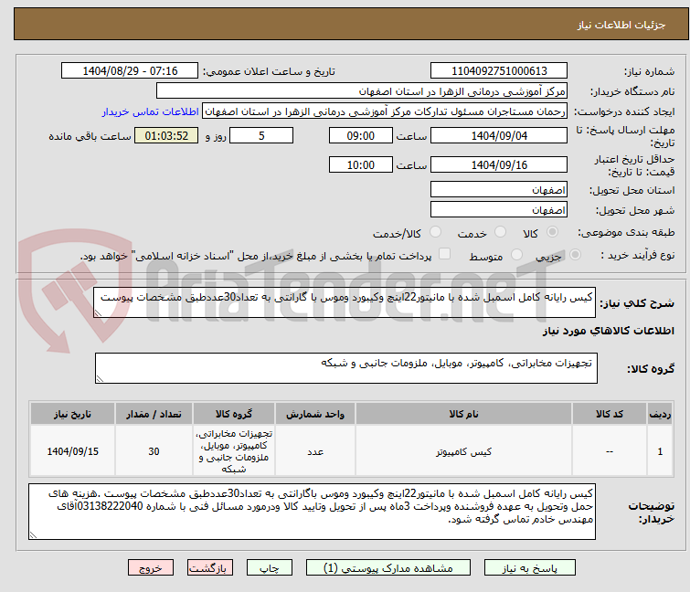Click the خروج exit button
690x592 pixels.
pyautogui.click(x=151, y=568)
